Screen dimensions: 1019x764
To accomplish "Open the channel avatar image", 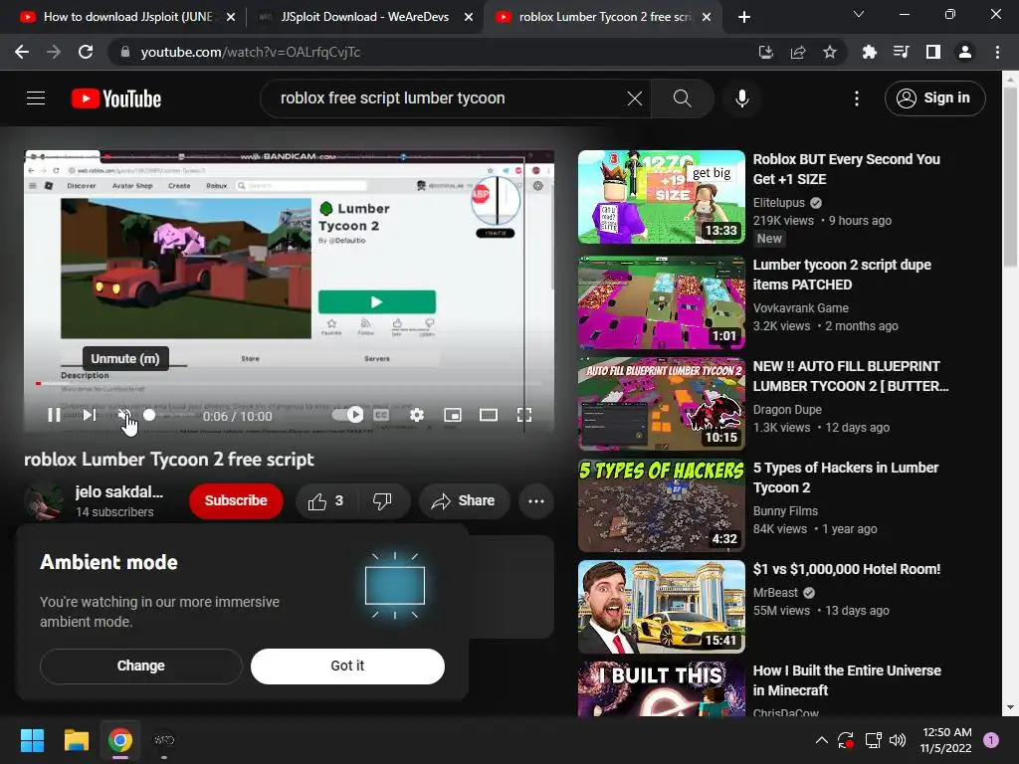I will (44, 501).
